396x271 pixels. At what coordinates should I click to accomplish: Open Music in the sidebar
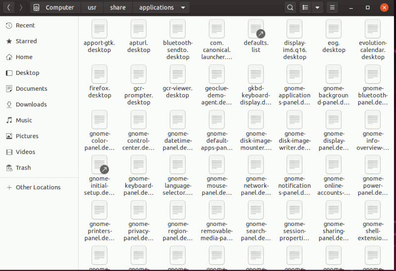click(x=39, y=120)
